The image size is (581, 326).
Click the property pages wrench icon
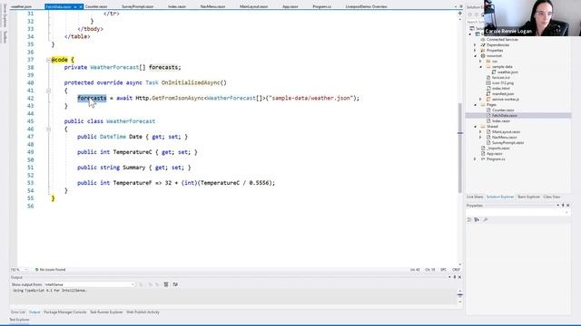[486, 220]
